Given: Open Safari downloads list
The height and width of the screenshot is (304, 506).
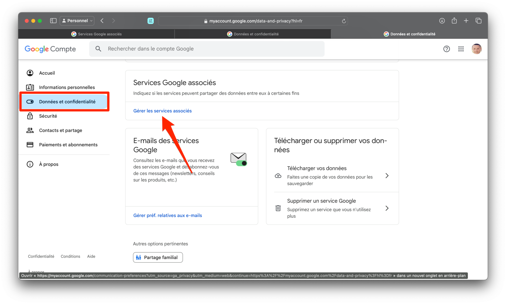Looking at the screenshot, I should 442,21.
